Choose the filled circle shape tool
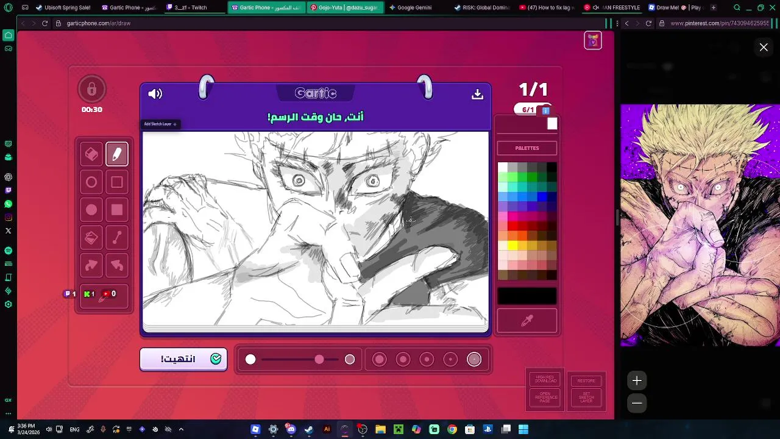The height and width of the screenshot is (439, 780). click(x=91, y=210)
